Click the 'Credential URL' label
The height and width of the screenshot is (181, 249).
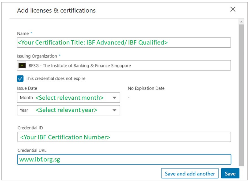pos(32,150)
